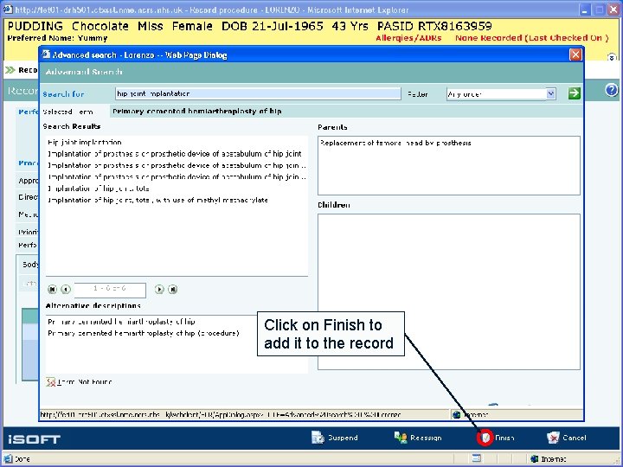The height and width of the screenshot is (467, 623).
Task: Select second 'Implantation of prosthesis... acetabulum' result
Action: point(177,165)
